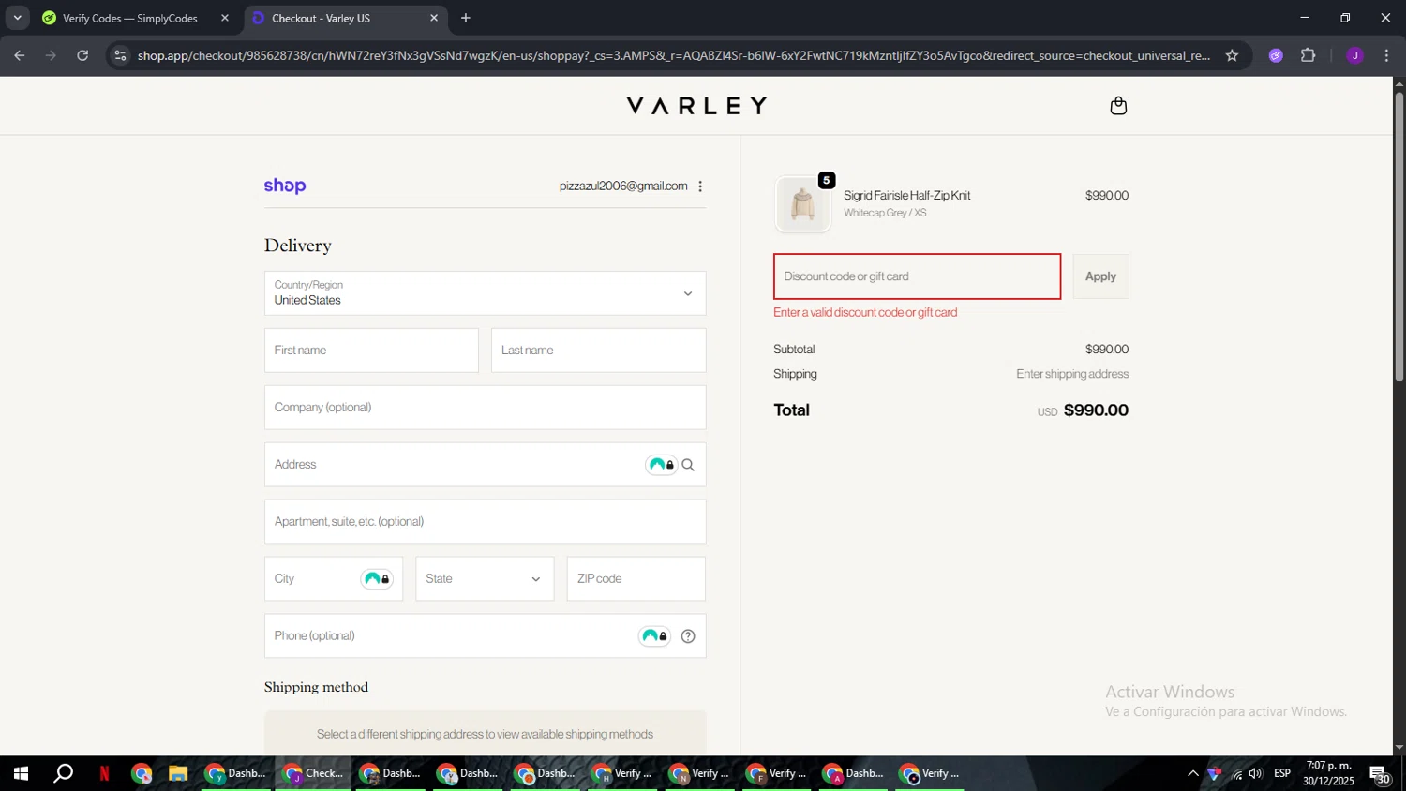Click the Apply discount button
The height and width of the screenshot is (791, 1406).
click(1100, 276)
